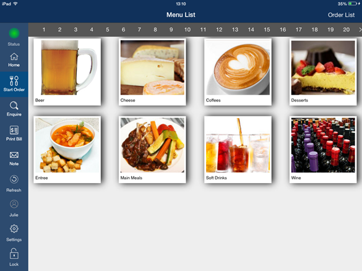Select the Start Order fork icon
Image resolution: width=362 pixels, height=271 pixels.
[x=14, y=81]
